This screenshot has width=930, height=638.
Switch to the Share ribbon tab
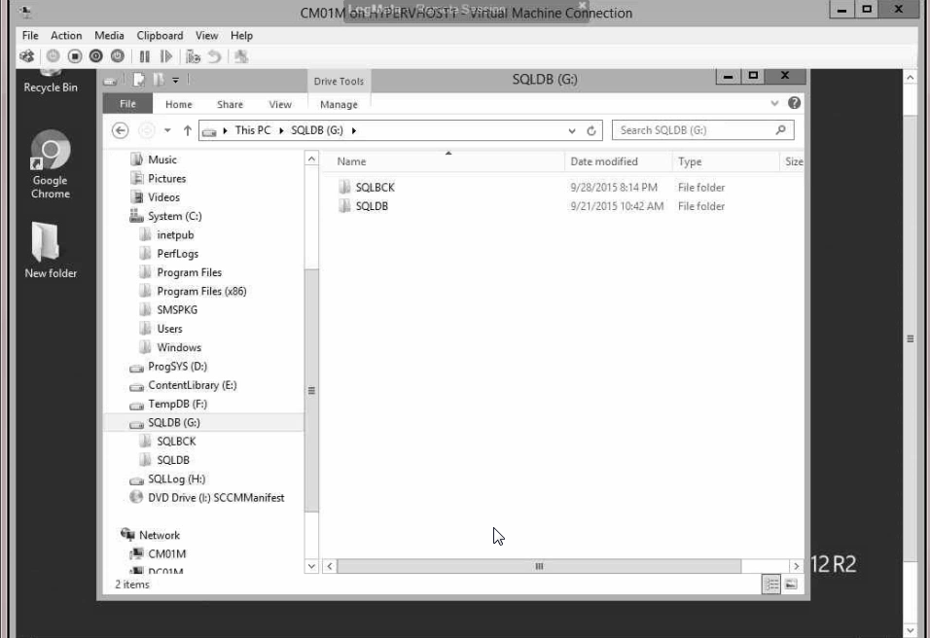tap(230, 104)
